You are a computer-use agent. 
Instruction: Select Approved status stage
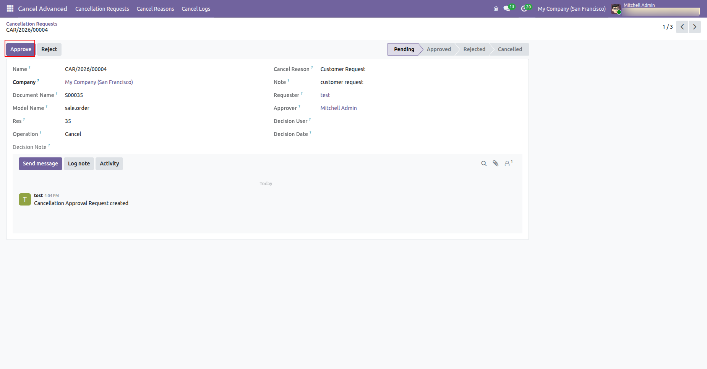(x=439, y=49)
